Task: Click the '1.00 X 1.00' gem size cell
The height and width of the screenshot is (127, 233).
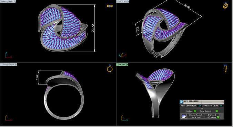Action: (195, 117)
